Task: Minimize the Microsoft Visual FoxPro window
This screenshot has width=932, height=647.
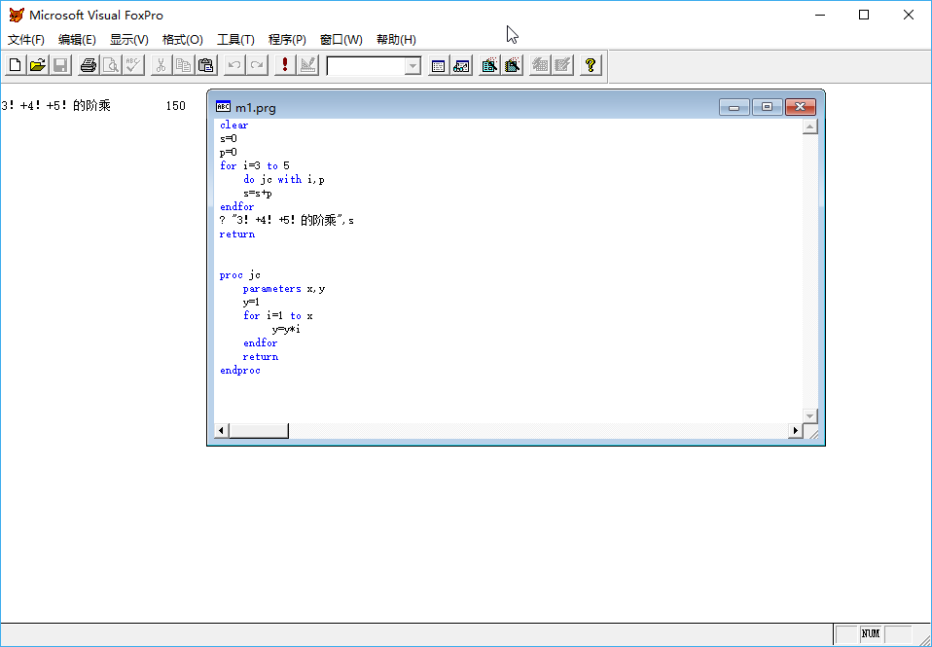Action: (820, 15)
